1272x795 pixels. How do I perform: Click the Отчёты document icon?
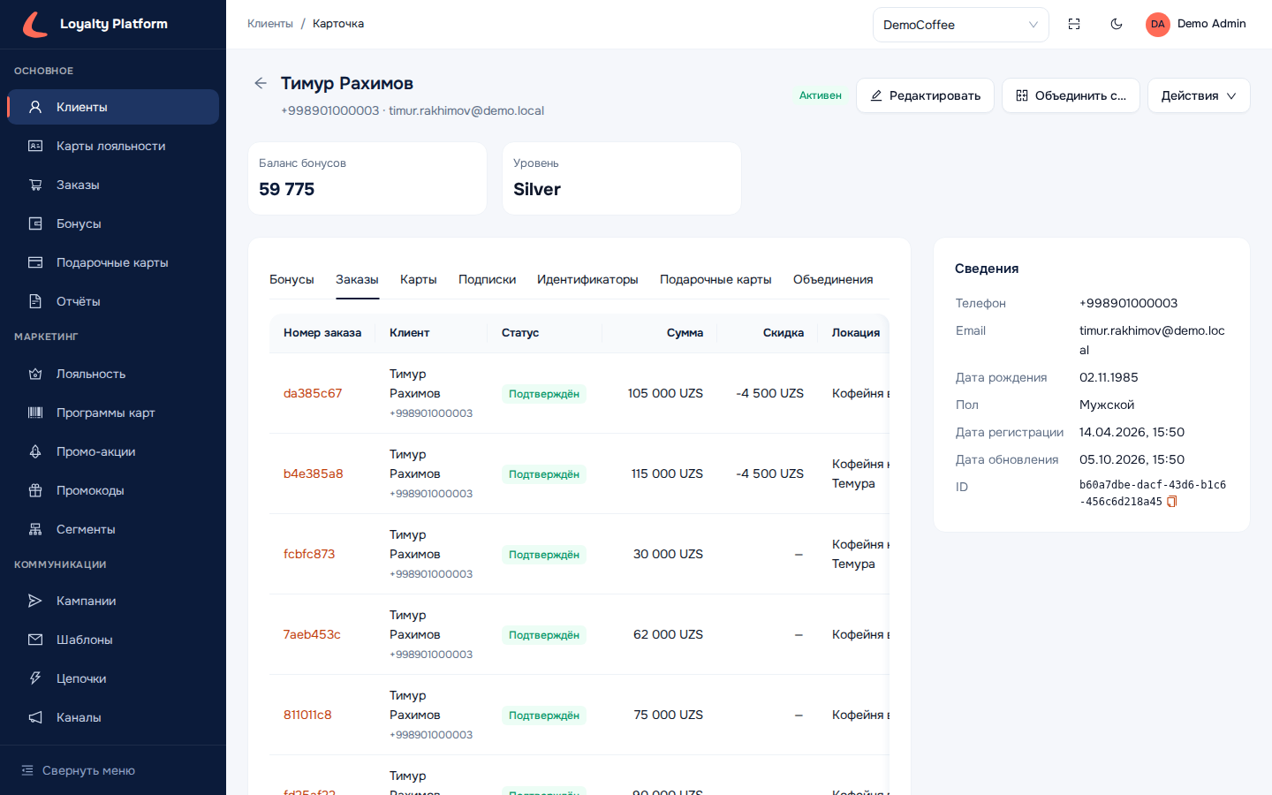tap(35, 301)
